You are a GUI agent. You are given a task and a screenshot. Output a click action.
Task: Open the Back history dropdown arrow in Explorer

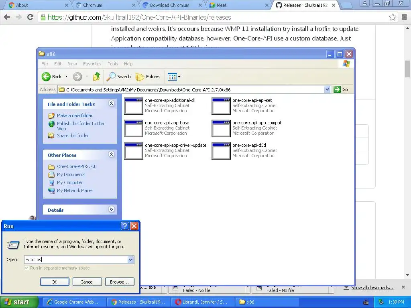[66, 77]
